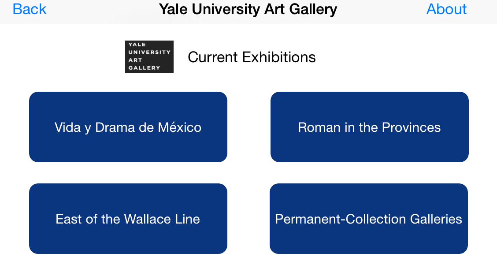
Task: Show app information via About
Action: pos(446,9)
